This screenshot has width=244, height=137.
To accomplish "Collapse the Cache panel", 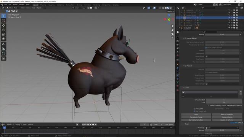I will pyautogui.click(x=184, y=88).
